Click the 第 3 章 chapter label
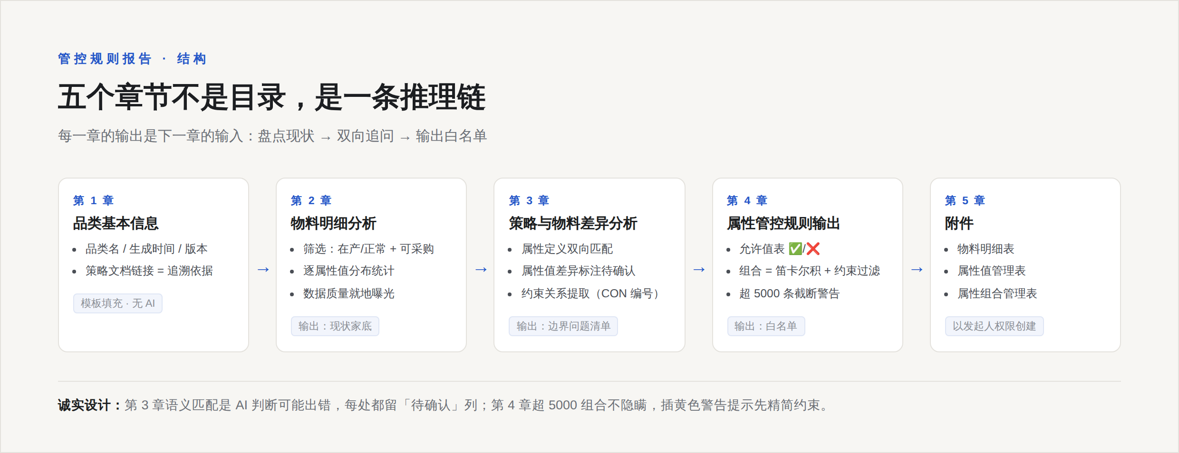This screenshot has height=453, width=1179. 529,200
